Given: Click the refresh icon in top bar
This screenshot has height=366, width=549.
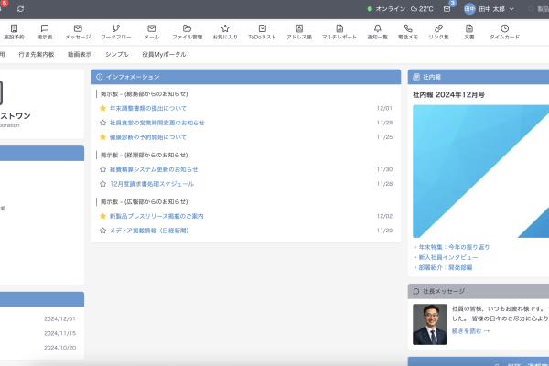Looking at the screenshot, I should (21, 9).
